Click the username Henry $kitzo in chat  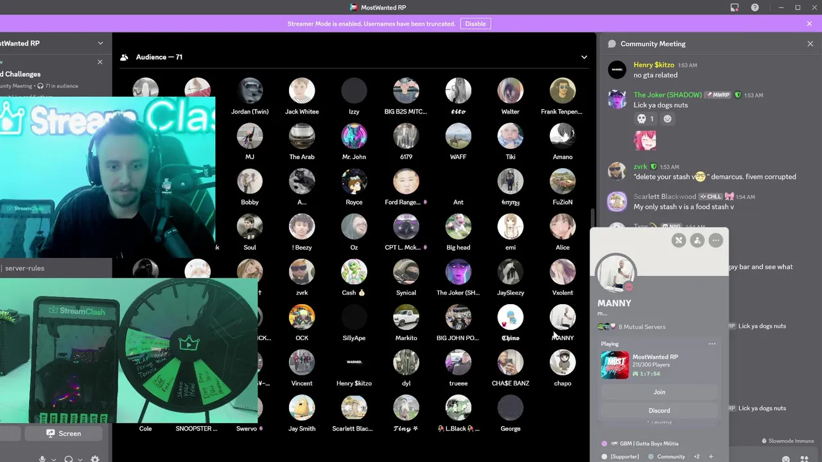click(x=654, y=65)
